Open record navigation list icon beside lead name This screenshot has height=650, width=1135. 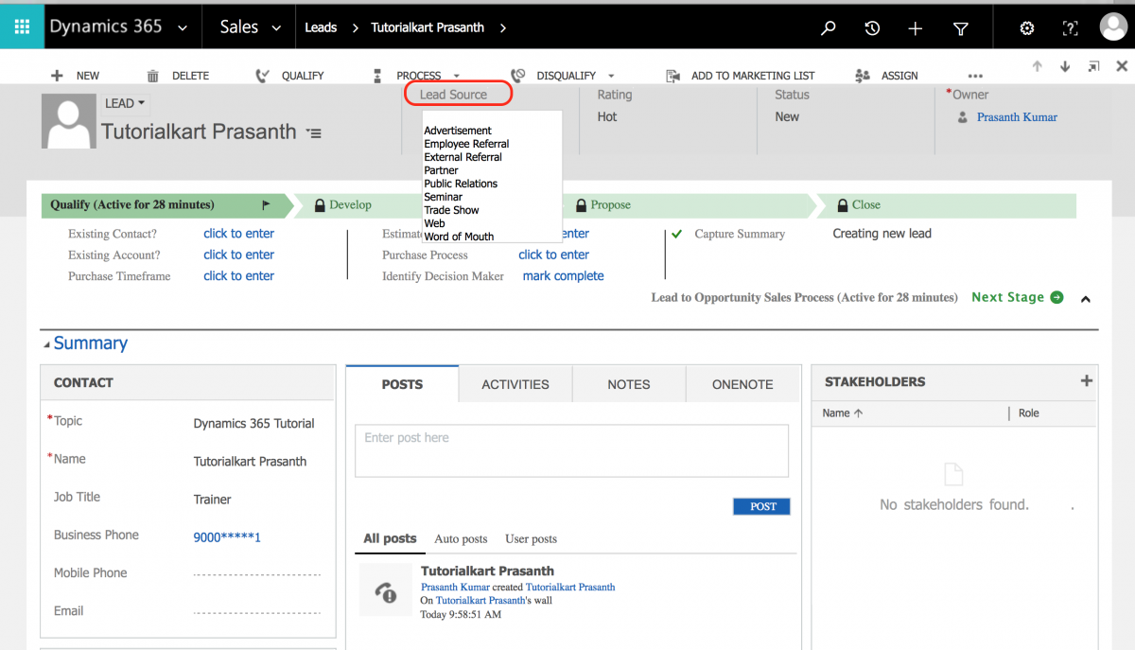coord(314,133)
